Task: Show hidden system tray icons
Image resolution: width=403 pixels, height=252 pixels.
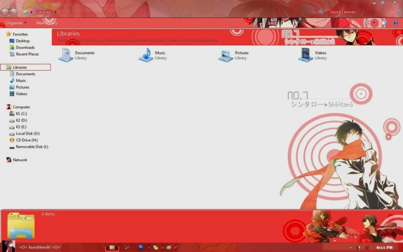Action: coord(352,247)
